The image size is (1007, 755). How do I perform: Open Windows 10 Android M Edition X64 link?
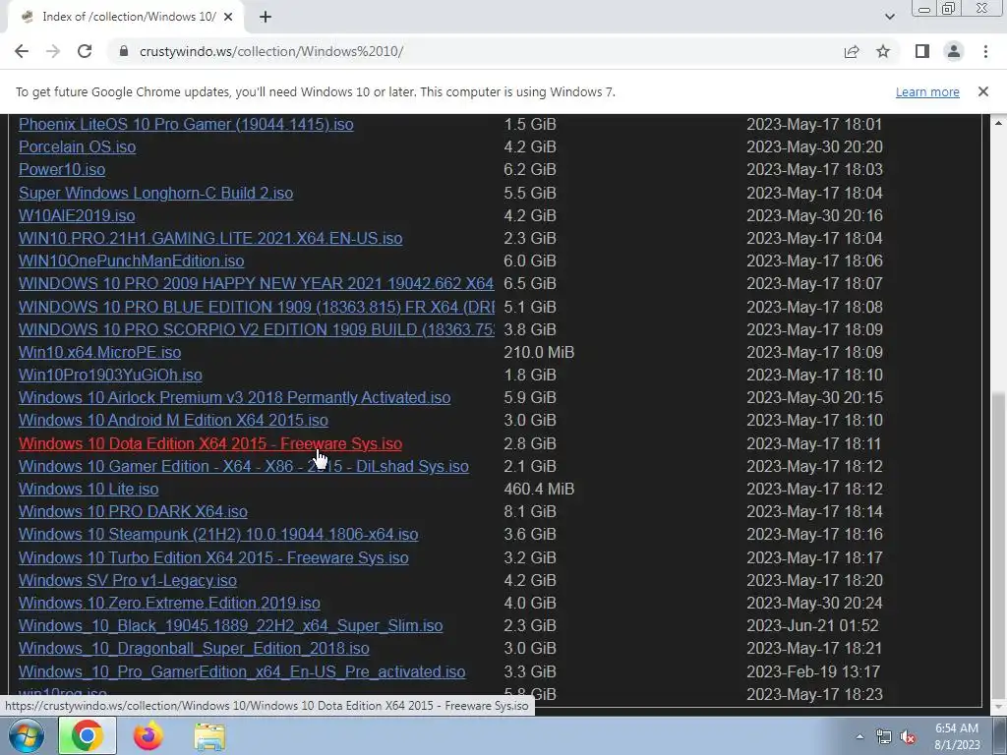(x=173, y=420)
